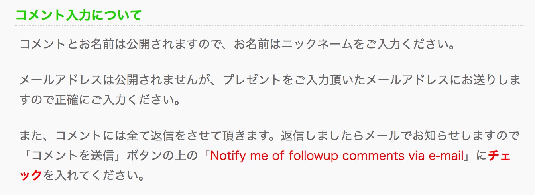The image size is (535, 195).
Task: Click the quoted text 「コメントを送信」
Action: [x=72, y=156]
